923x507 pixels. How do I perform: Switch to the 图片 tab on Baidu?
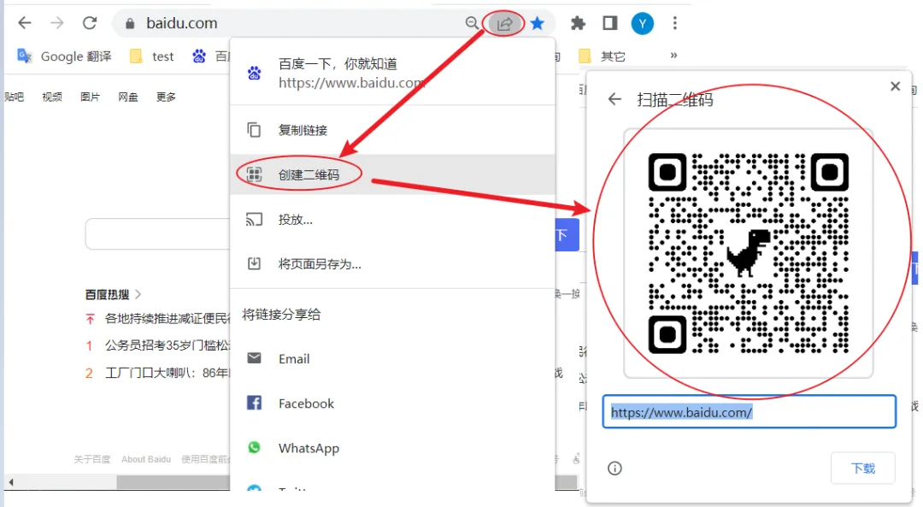90,96
